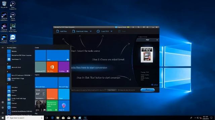
Task: Open Alarms & Clock from Start menu
Action: point(20,67)
